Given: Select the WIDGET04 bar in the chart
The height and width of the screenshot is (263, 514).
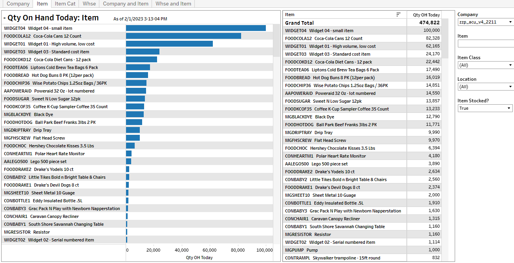Looking at the screenshot, I should click(x=196, y=28).
